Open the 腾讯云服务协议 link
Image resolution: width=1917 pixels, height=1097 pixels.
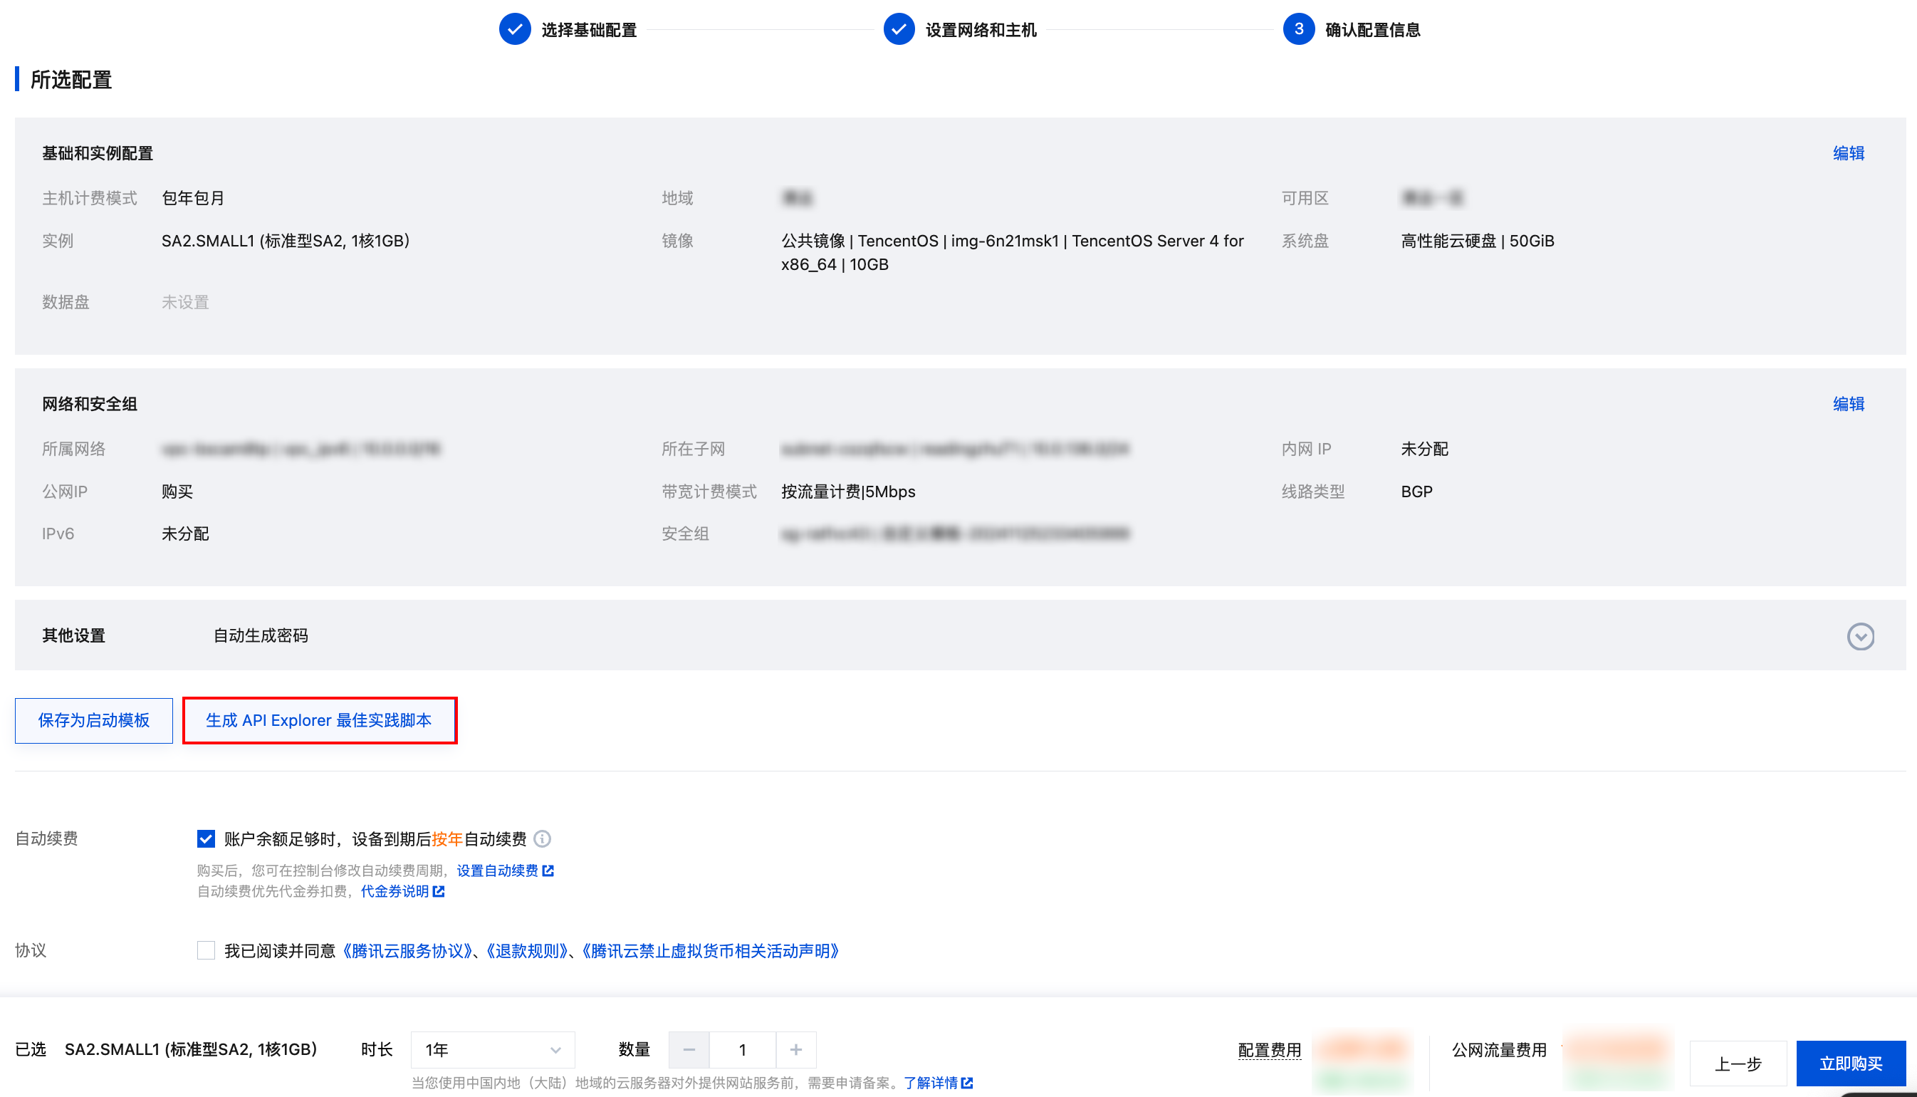pos(407,952)
